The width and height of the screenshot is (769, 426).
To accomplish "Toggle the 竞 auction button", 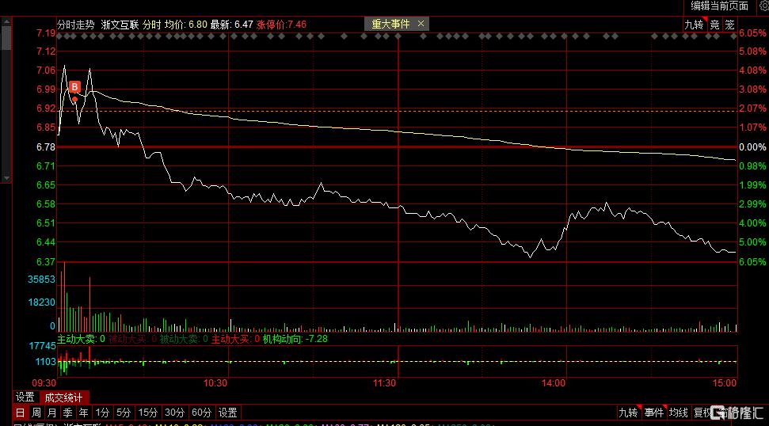I will (715, 25).
